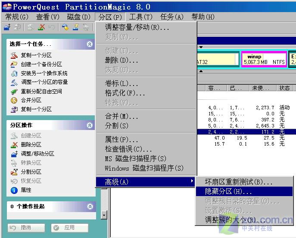
Task: Select 坏扇区重新测试(B)... submenu item
Action: pyautogui.click(x=244, y=182)
